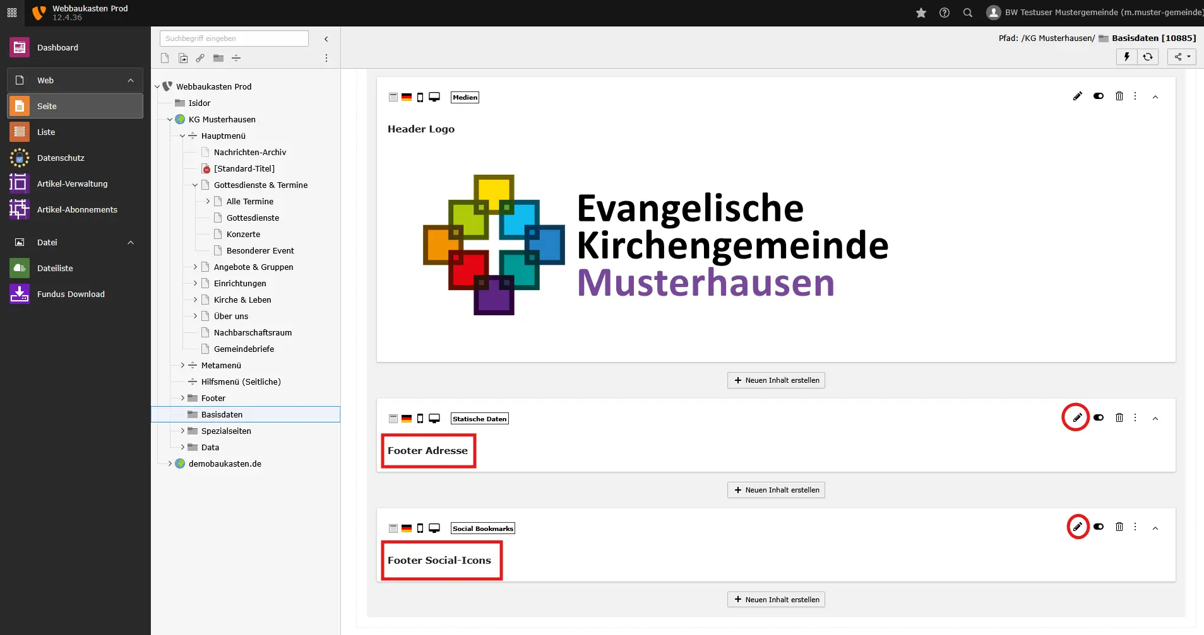
Task: Click pencil icon for Footer Social-Icons
Action: point(1077,527)
